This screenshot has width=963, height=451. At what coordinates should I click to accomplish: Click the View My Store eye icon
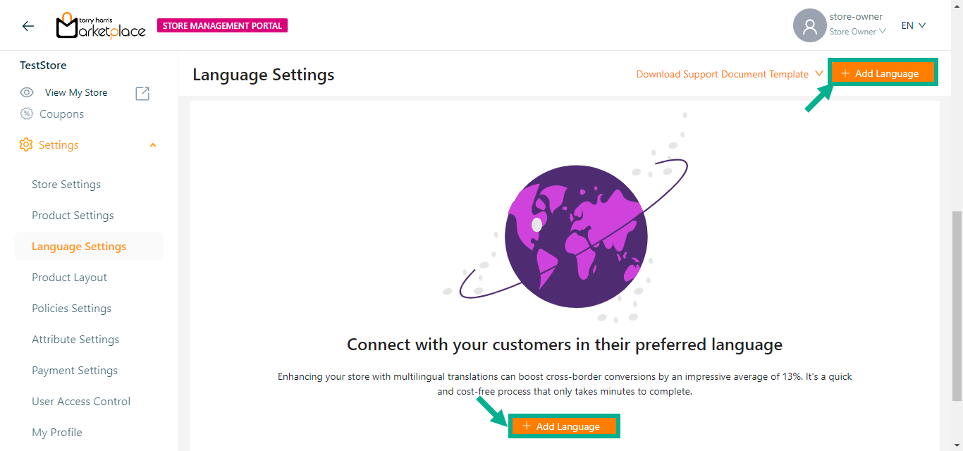click(x=27, y=92)
